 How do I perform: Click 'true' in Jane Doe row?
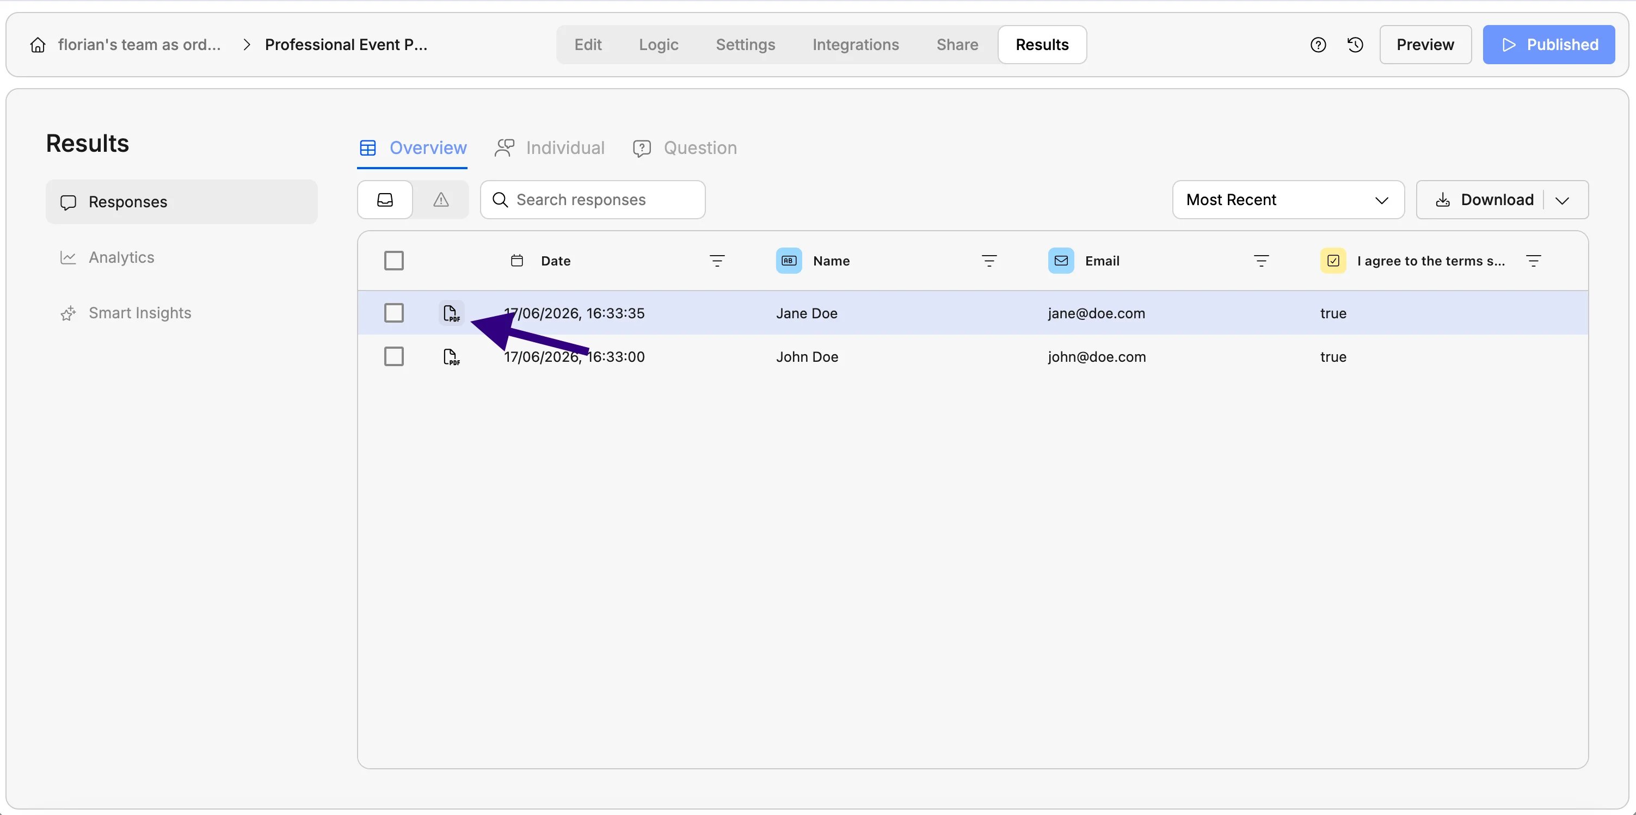tap(1333, 313)
